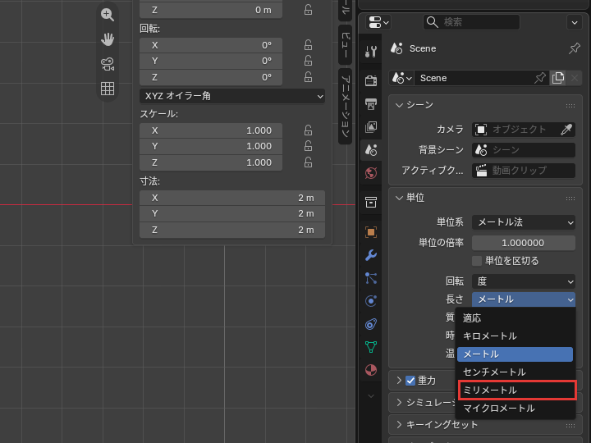The image size is (591, 443).
Task: Switch orthographic view with the grid icon
Action: pos(108,89)
